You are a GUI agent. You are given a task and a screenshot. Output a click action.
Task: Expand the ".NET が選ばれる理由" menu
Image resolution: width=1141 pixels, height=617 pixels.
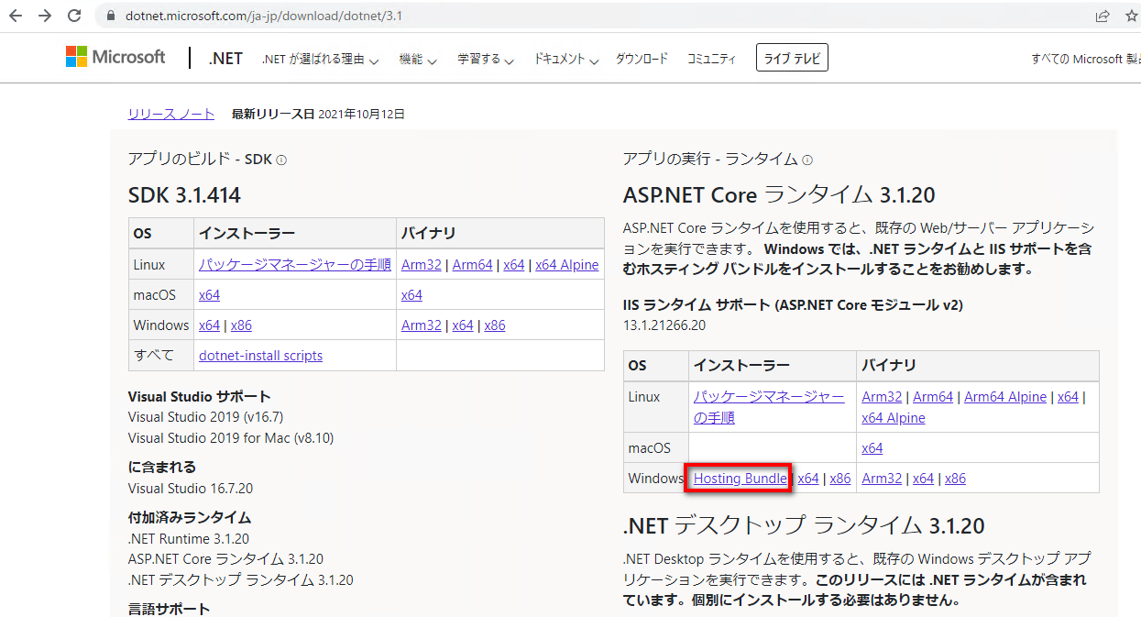[x=320, y=60]
